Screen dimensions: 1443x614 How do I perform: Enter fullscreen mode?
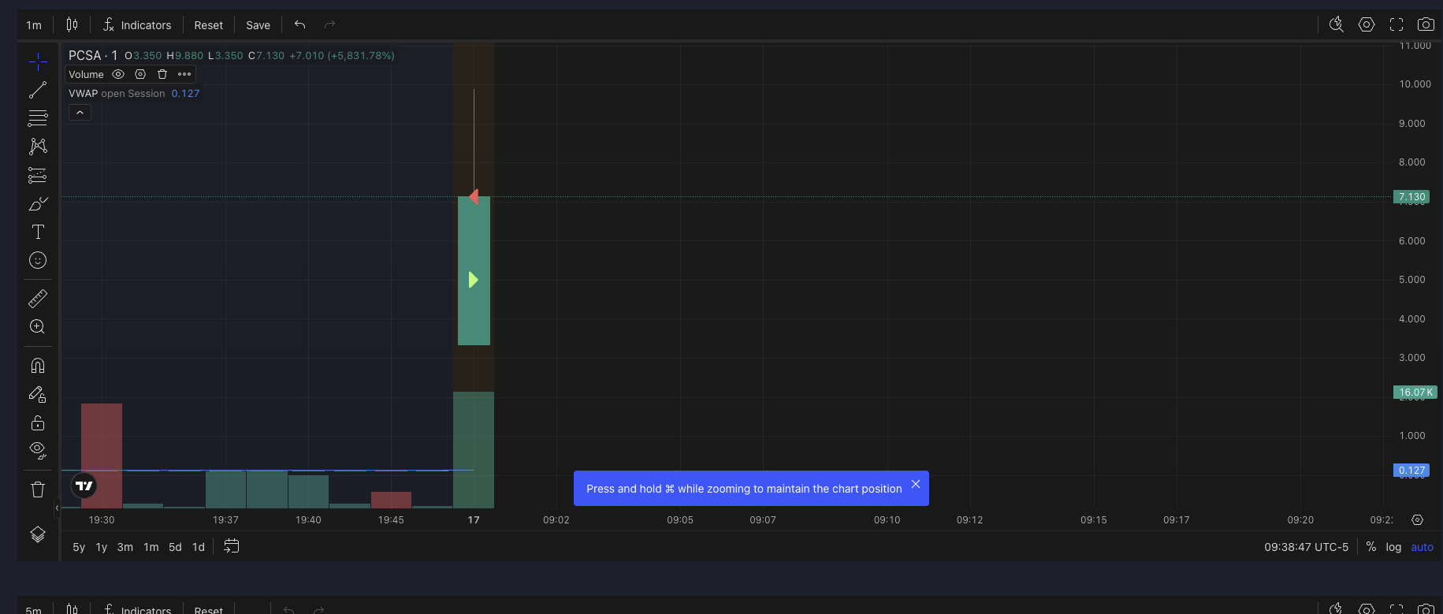[1396, 24]
